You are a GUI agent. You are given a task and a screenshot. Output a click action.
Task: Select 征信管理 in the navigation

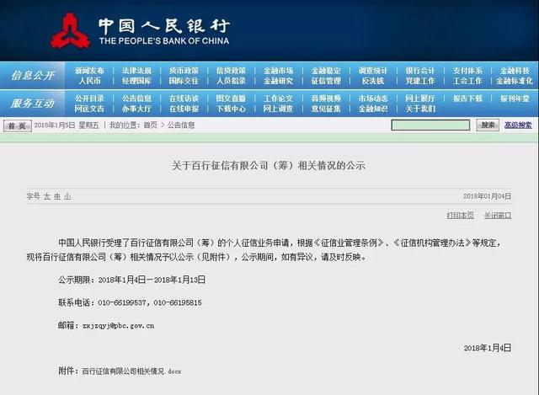326,81
